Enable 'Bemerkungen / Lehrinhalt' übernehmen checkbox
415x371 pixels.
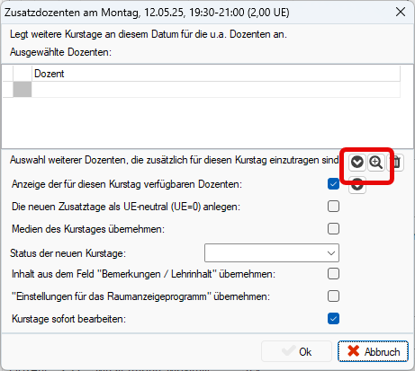point(333,274)
